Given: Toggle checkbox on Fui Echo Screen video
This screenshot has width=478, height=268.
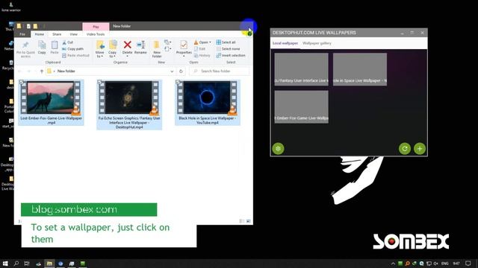Looking at the screenshot, I should (99, 82).
